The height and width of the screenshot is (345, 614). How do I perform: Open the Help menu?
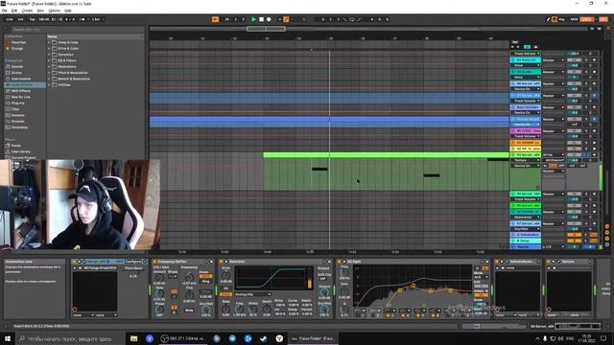(68, 11)
